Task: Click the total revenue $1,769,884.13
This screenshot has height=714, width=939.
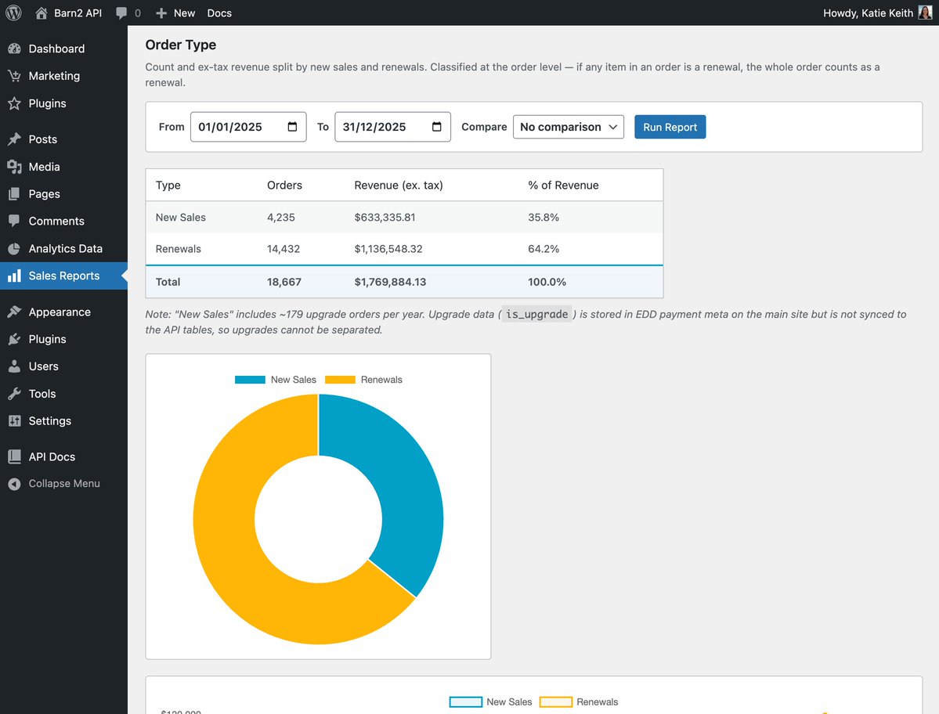Action: pyautogui.click(x=390, y=282)
